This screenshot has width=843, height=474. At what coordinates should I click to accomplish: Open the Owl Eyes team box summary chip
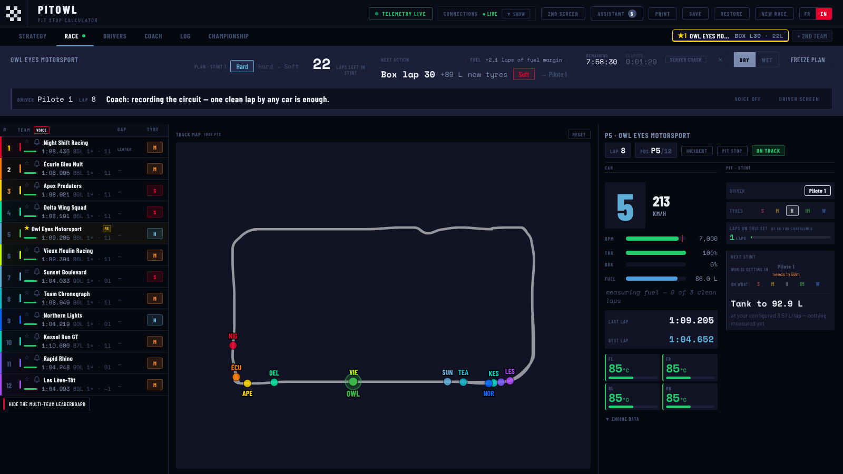tap(730, 36)
